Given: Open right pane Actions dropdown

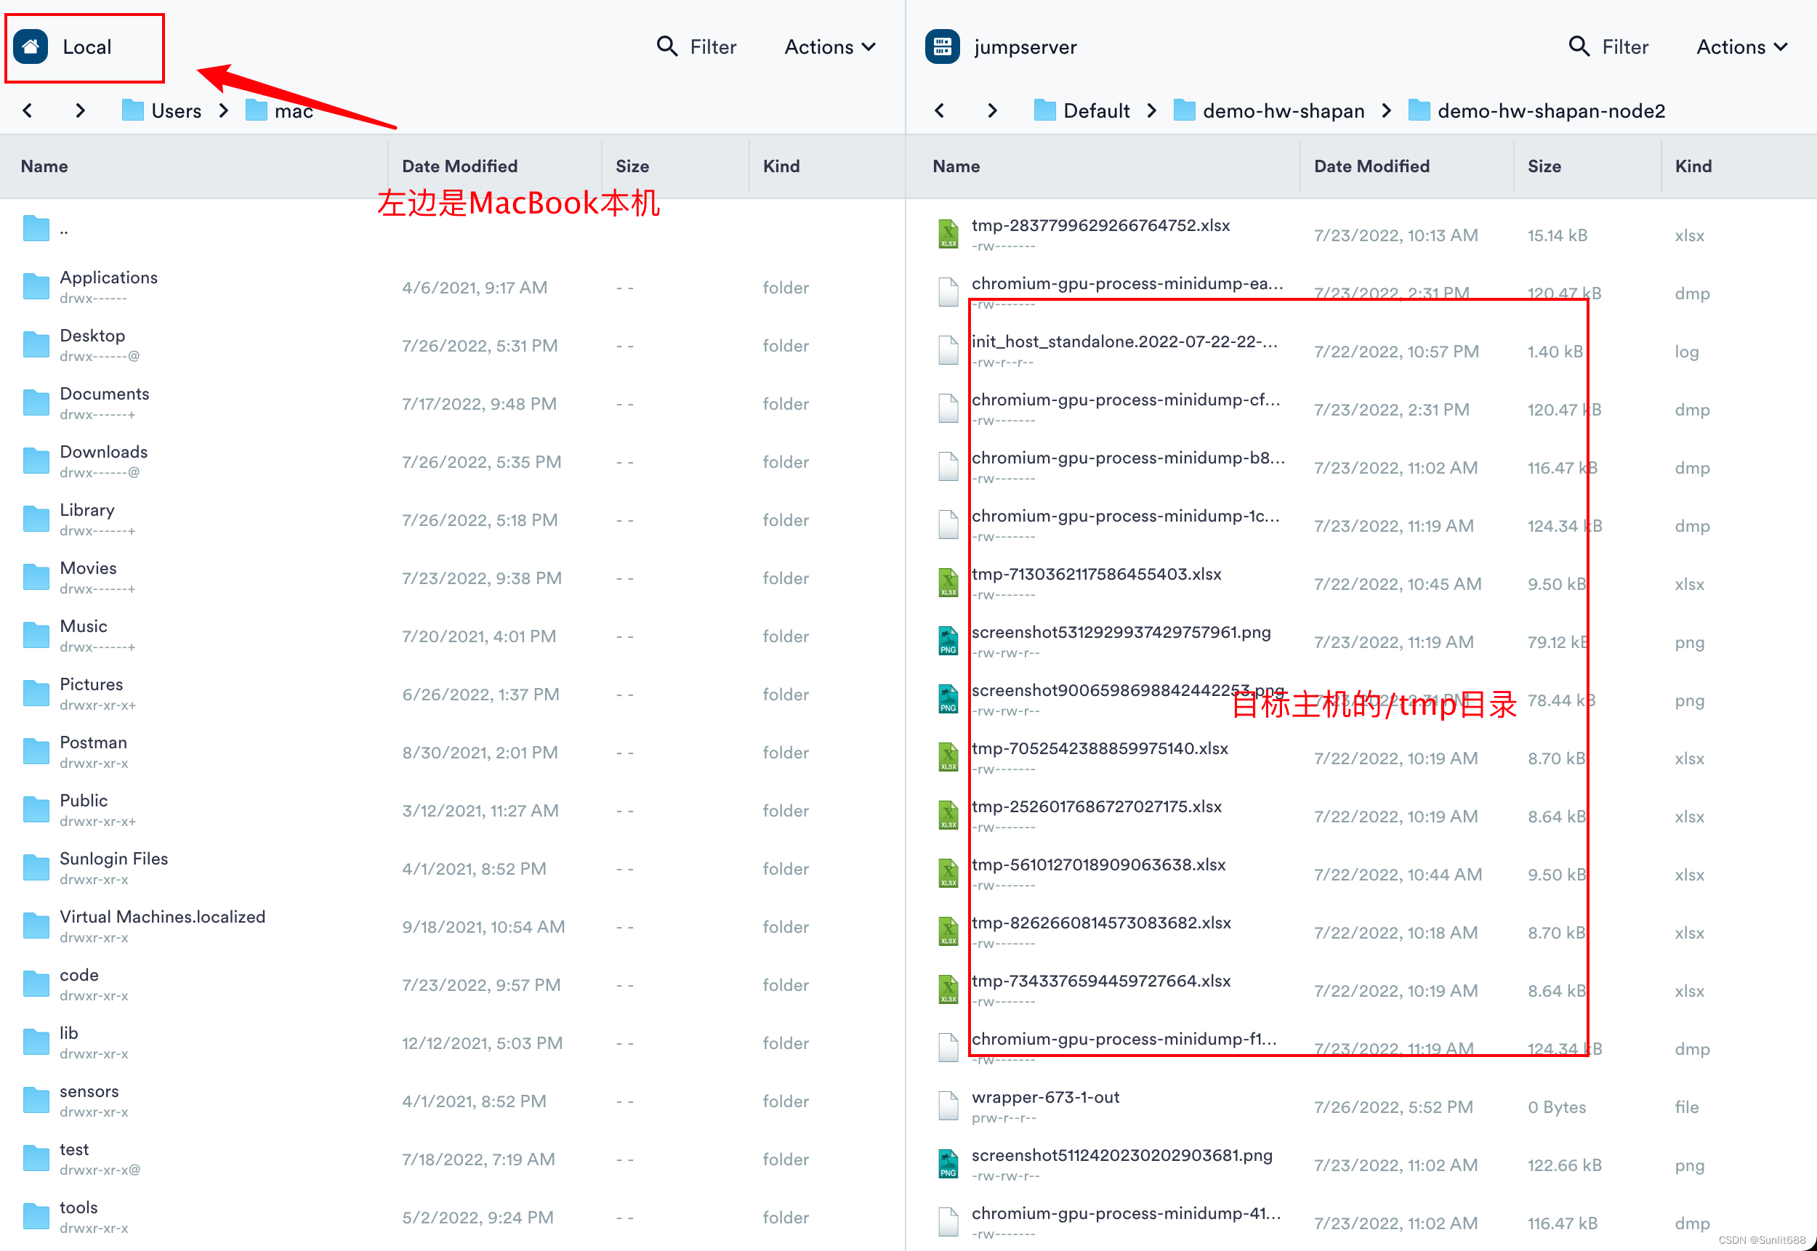Looking at the screenshot, I should [x=1741, y=47].
